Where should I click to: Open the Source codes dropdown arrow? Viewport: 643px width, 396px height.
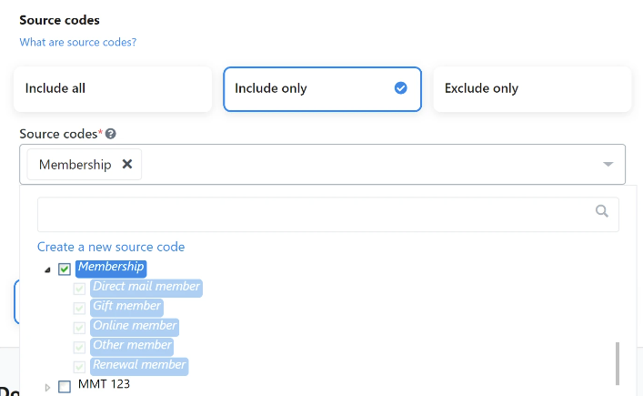[x=608, y=164]
